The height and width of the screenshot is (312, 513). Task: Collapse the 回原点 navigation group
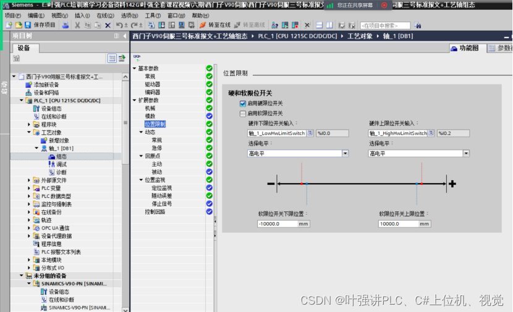click(142, 156)
